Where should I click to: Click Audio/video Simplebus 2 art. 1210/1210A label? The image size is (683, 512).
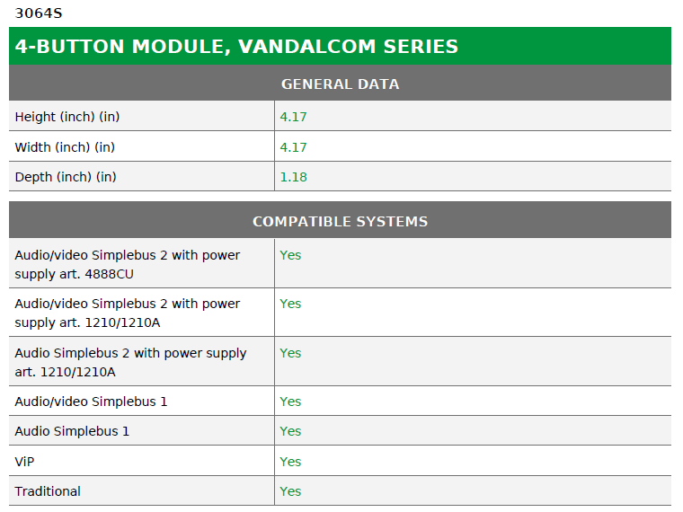pos(128,313)
